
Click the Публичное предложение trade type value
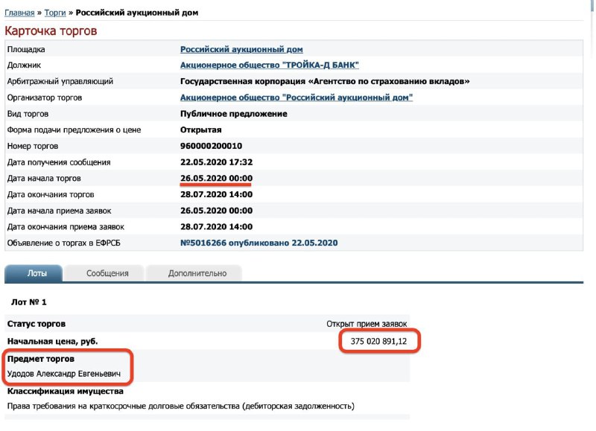(x=233, y=114)
